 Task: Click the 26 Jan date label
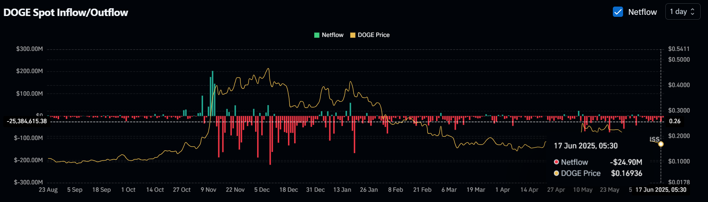pos(369,190)
